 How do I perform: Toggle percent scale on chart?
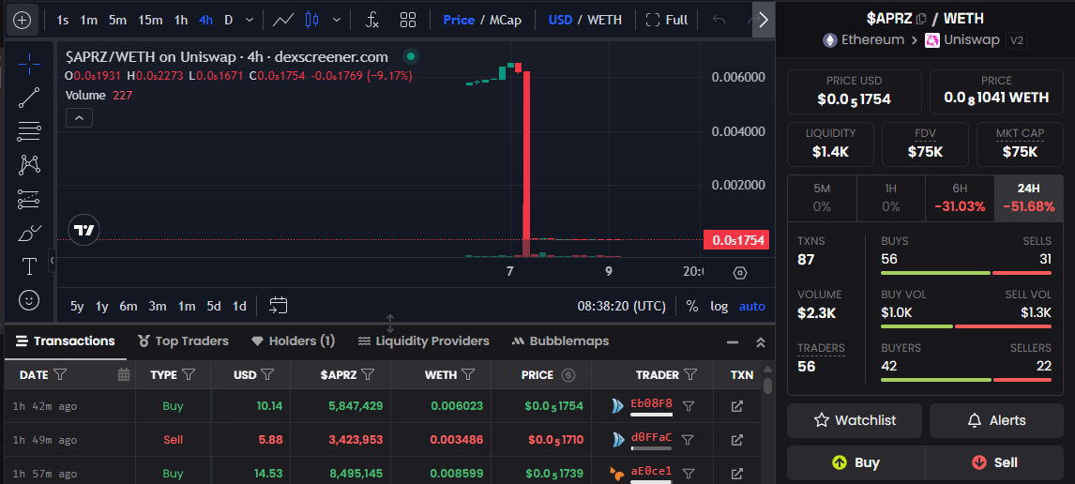pos(691,307)
